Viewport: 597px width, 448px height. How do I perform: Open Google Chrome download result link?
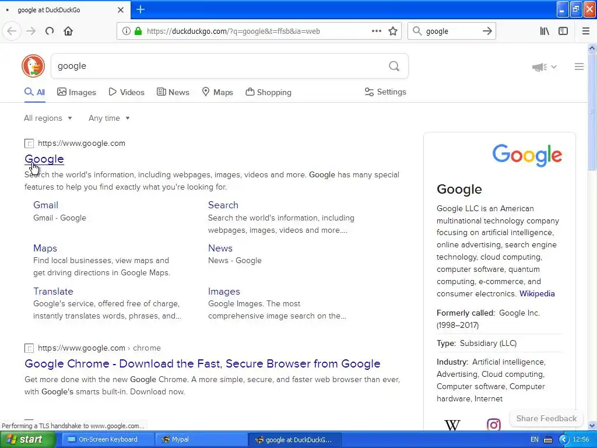pyautogui.click(x=202, y=364)
